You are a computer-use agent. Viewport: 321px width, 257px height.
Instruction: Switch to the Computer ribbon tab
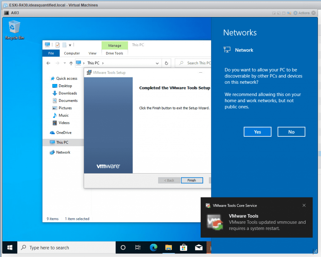point(72,53)
